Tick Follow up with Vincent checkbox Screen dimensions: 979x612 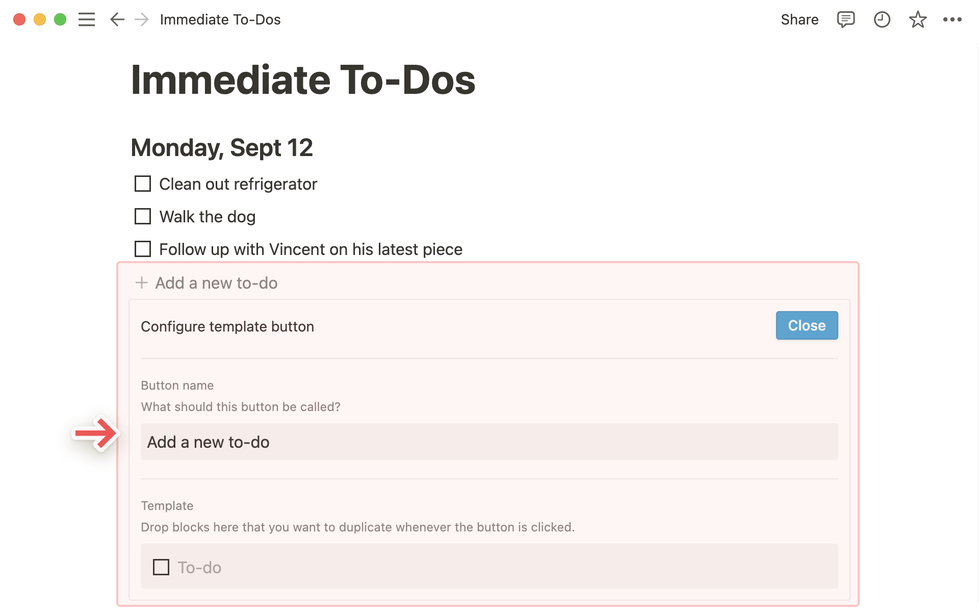143,249
